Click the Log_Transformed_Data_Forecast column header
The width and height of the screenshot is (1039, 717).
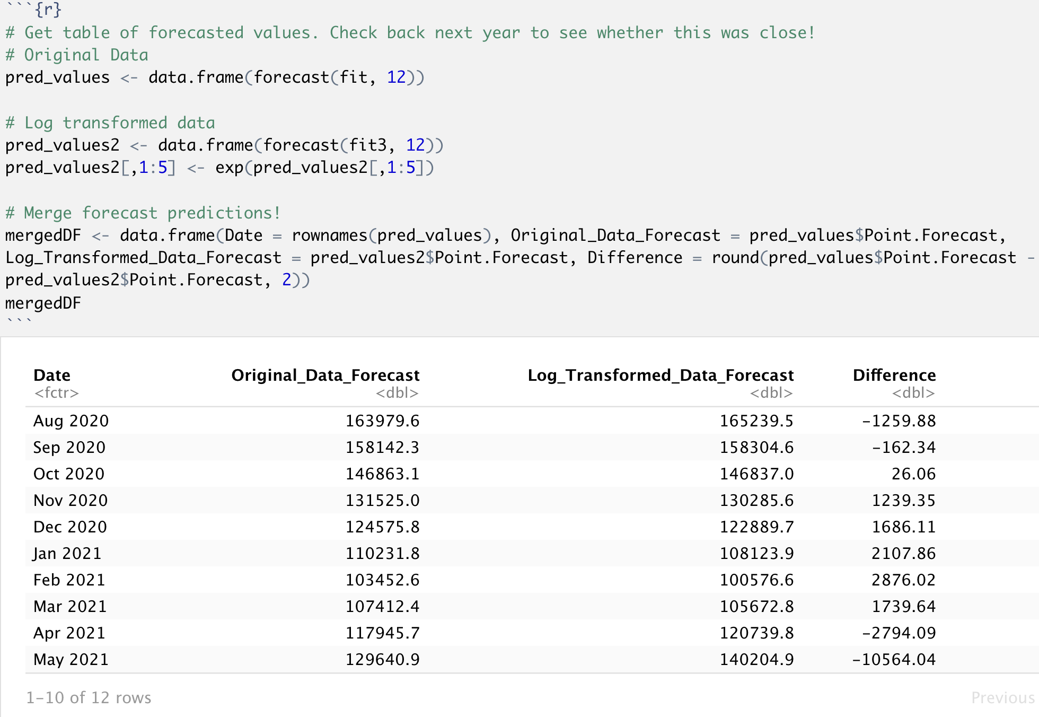tap(660, 375)
